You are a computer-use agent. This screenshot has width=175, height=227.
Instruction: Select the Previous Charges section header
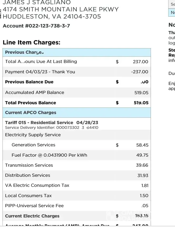(24, 52)
